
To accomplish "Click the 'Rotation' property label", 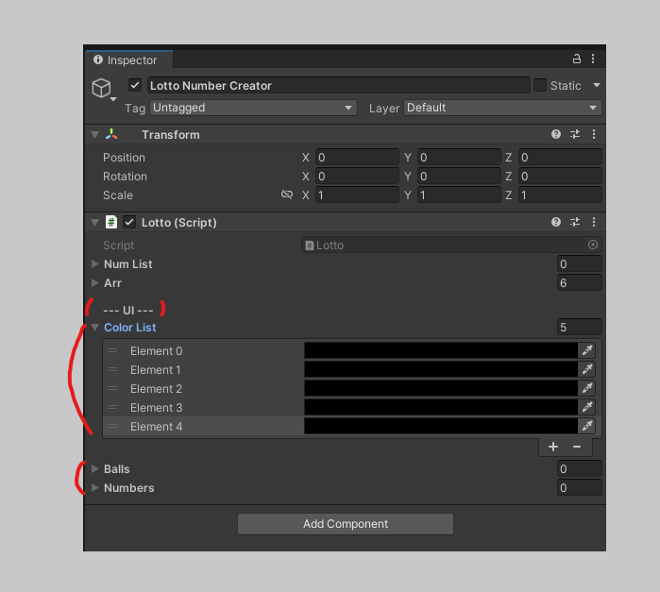I will pyautogui.click(x=125, y=176).
